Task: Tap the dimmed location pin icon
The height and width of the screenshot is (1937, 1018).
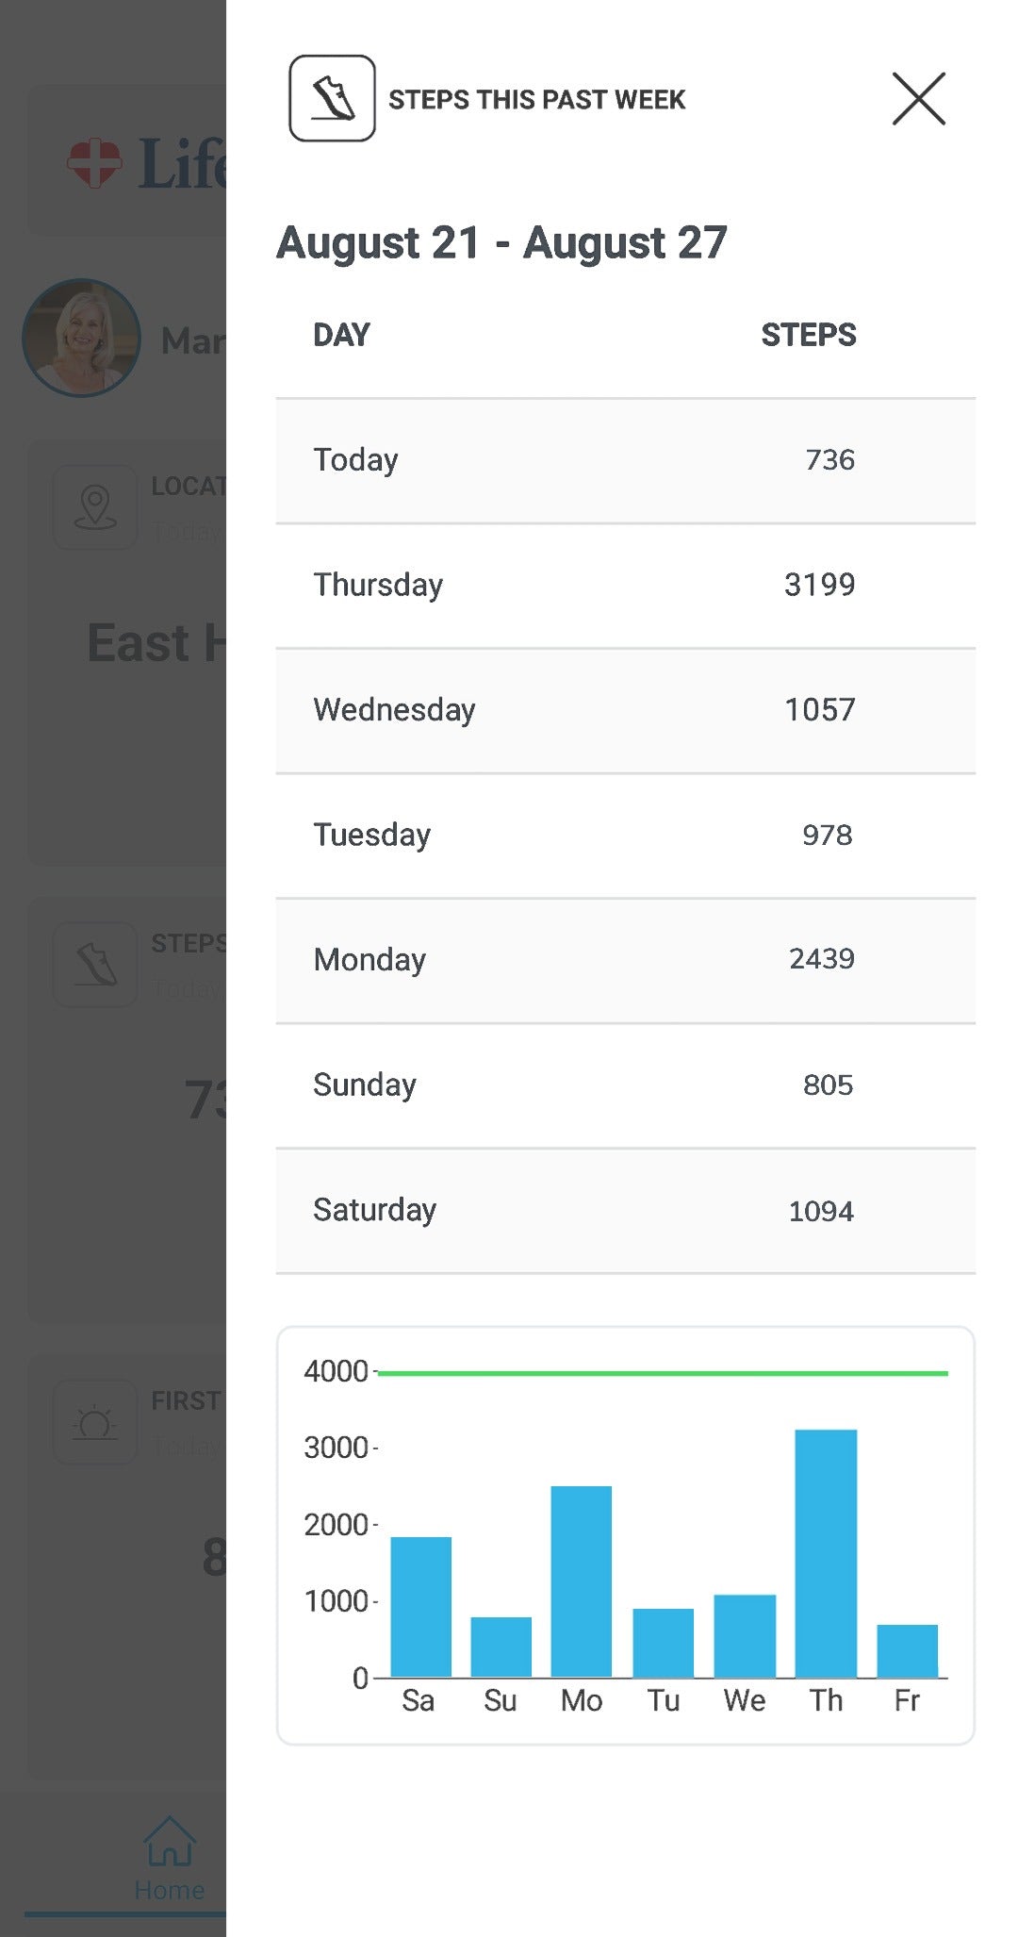Action: [95, 507]
